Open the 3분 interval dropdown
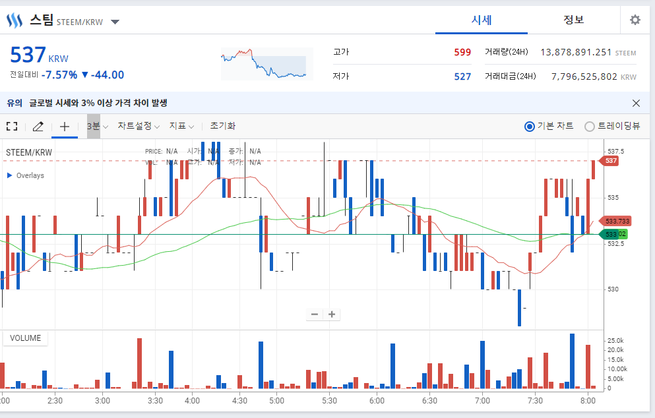This screenshot has height=418, width=655. [x=98, y=126]
